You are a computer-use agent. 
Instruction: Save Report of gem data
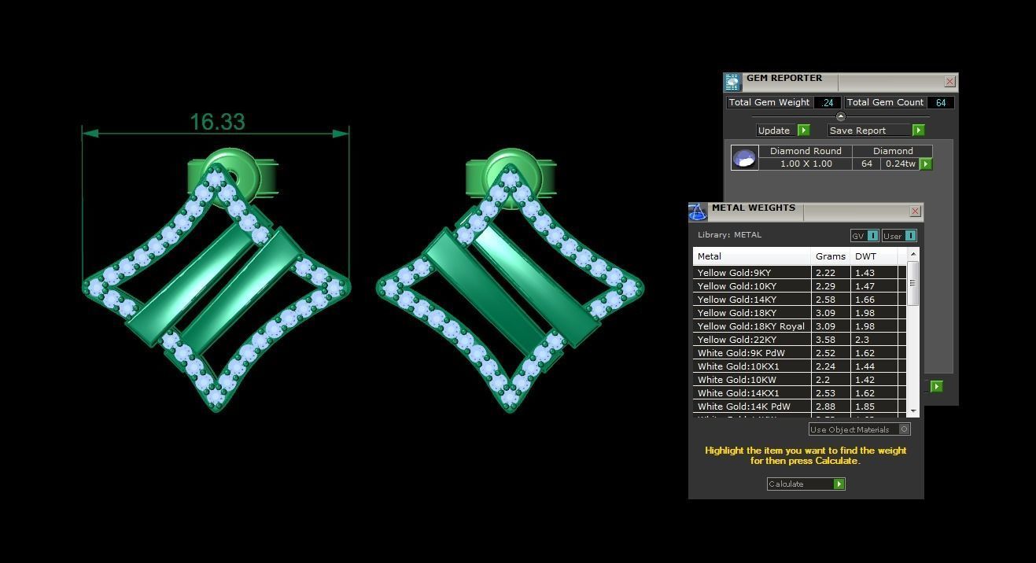pos(876,131)
